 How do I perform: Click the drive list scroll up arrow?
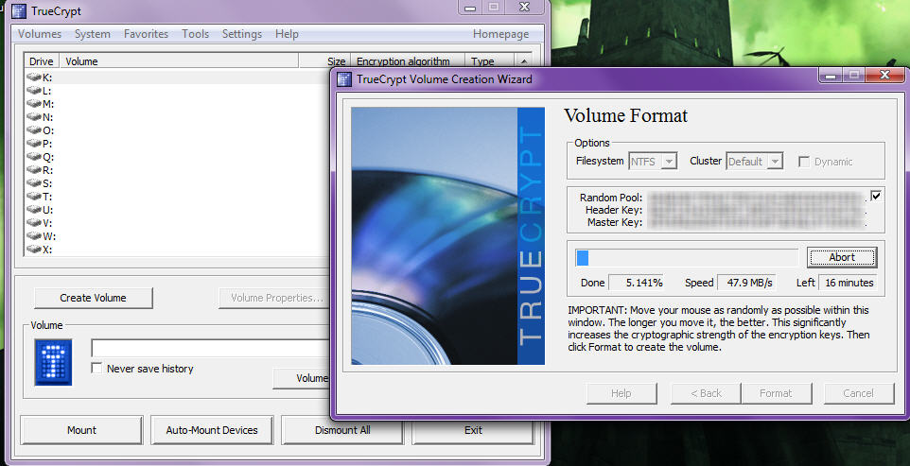click(x=524, y=60)
